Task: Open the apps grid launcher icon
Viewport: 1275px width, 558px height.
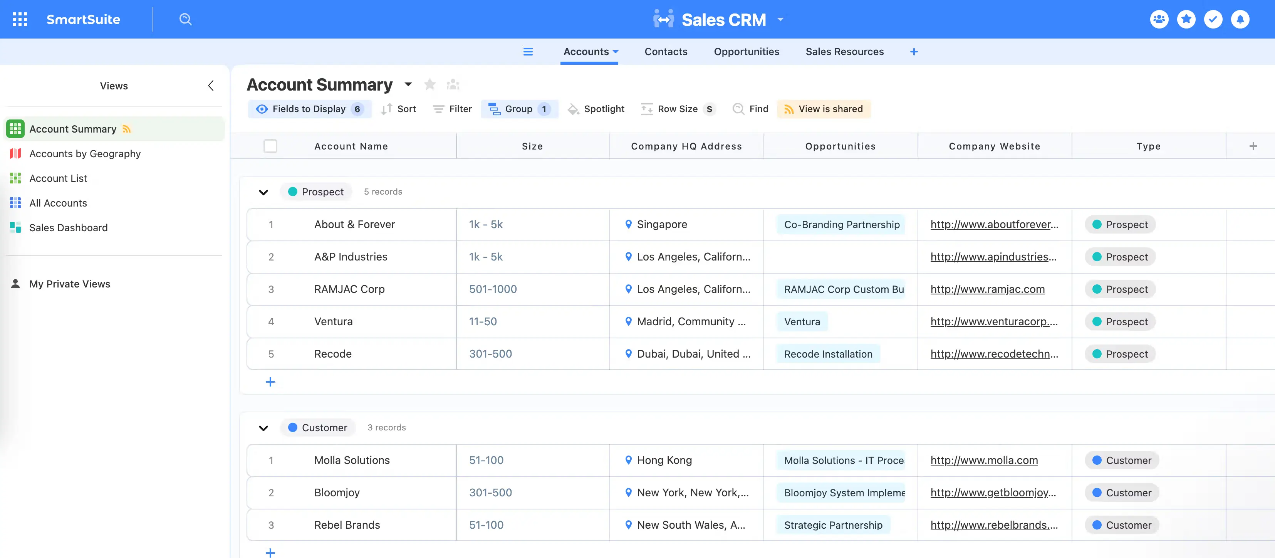Action: coord(20,19)
